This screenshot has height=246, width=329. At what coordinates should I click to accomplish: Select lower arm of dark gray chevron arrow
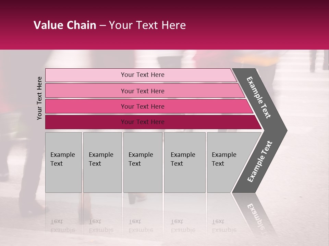tap(260, 162)
